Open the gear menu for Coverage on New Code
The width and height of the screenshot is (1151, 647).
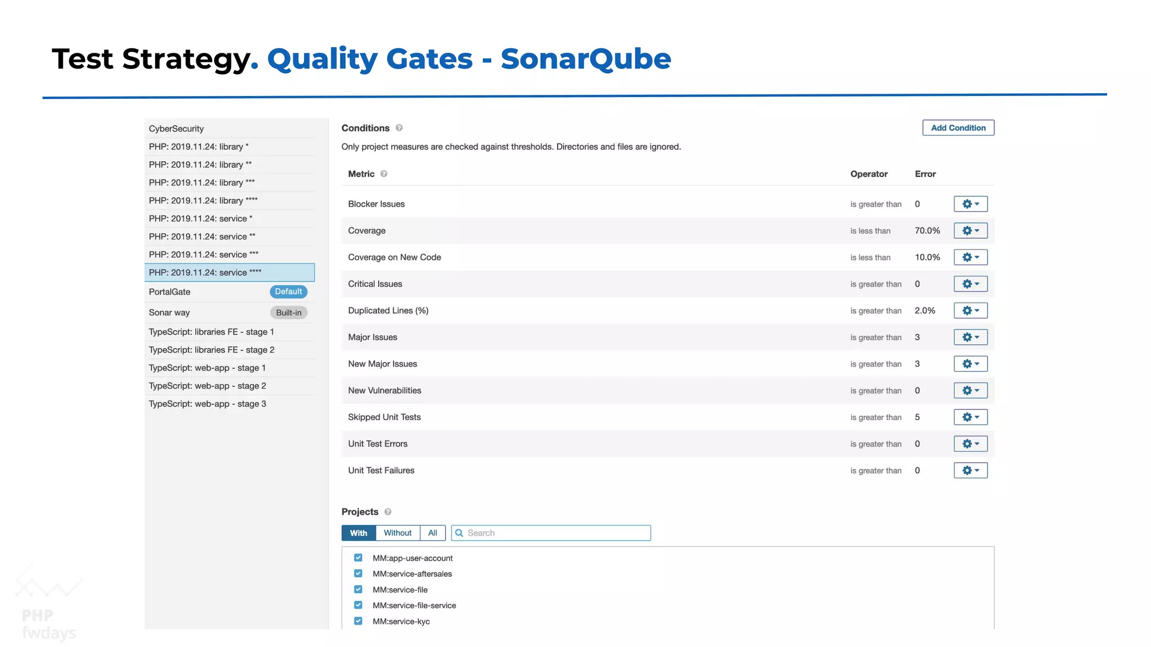coord(971,257)
